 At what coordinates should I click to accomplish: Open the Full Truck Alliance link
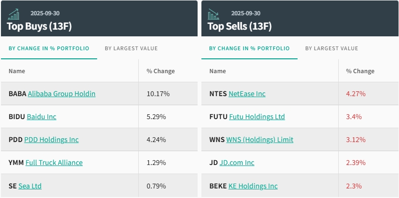[x=54, y=163]
